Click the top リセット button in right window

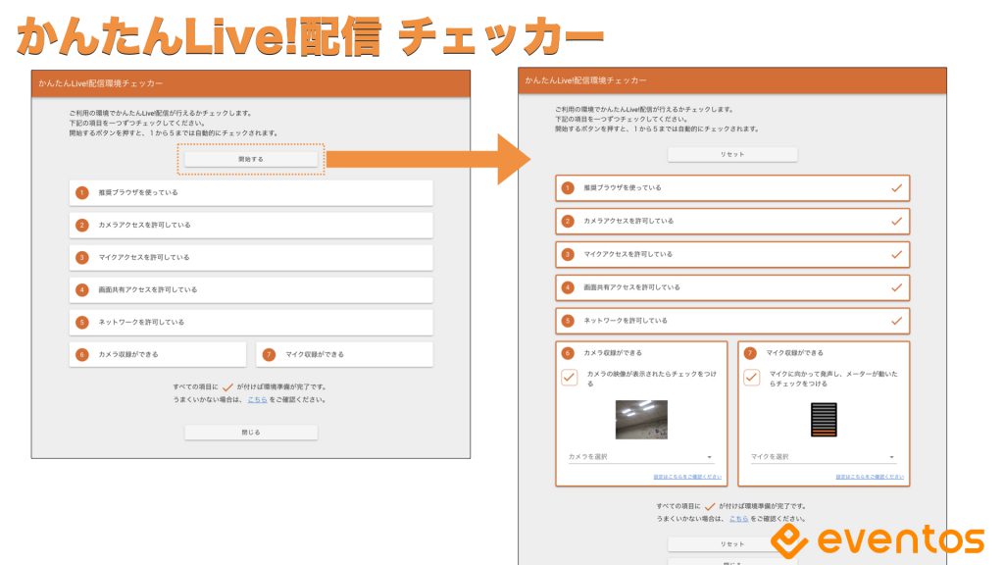pos(732,154)
